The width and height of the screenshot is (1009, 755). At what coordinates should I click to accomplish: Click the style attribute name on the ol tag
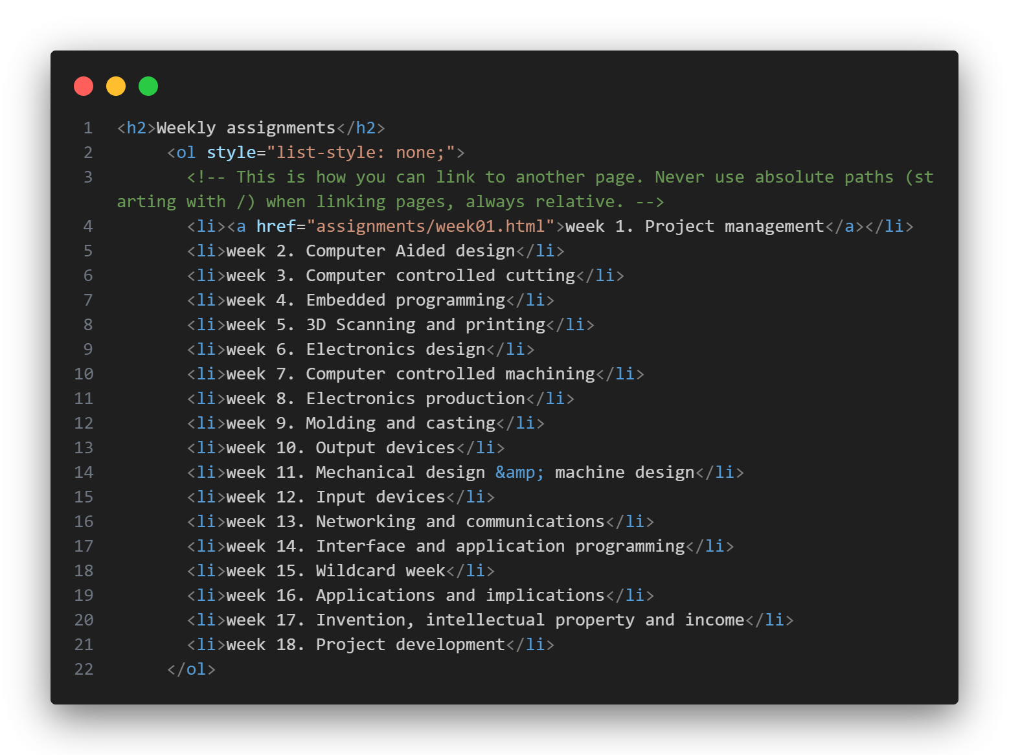231,153
